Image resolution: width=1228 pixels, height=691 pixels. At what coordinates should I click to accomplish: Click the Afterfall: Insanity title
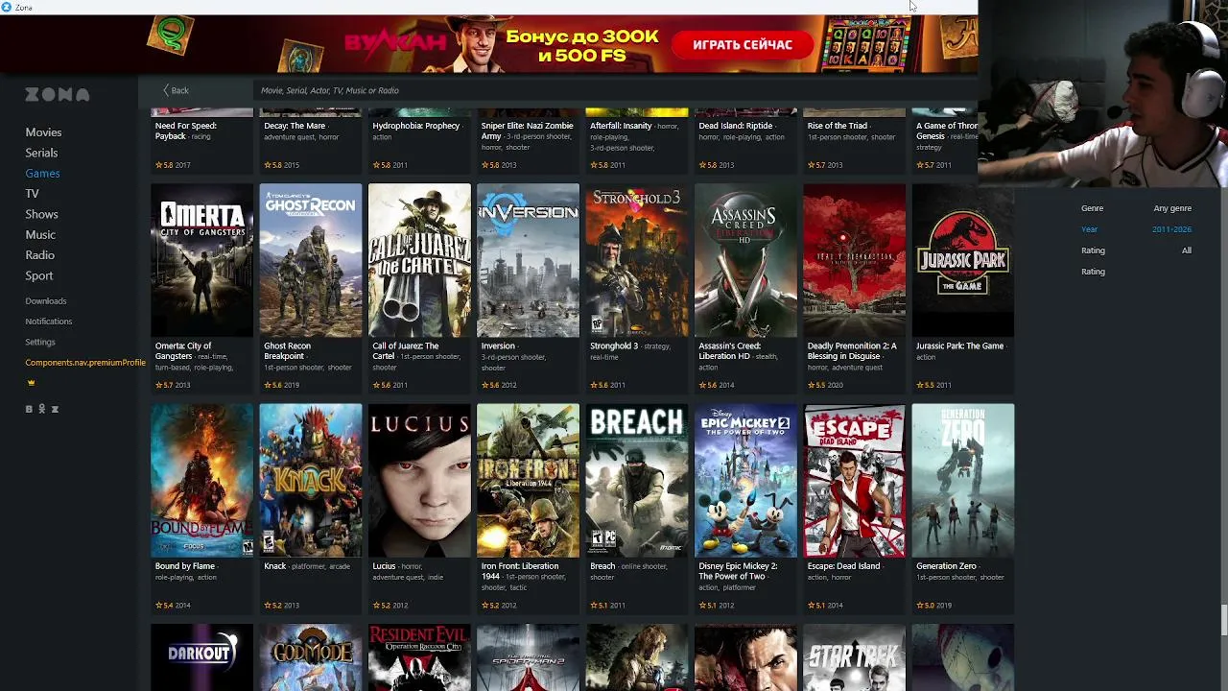[621, 126]
